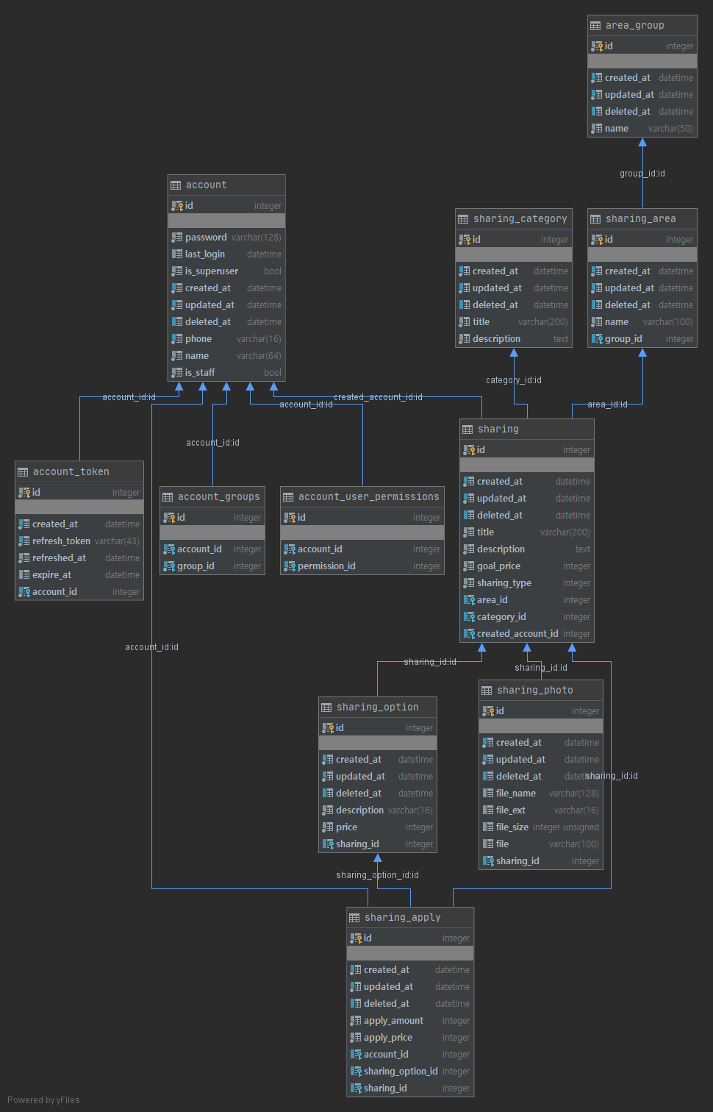Select the sharing_option table title

(377, 708)
